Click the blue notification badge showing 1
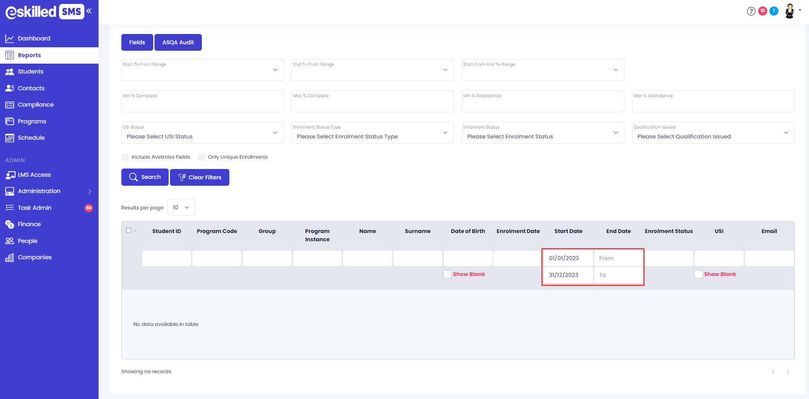Image resolution: width=809 pixels, height=399 pixels. (x=774, y=11)
